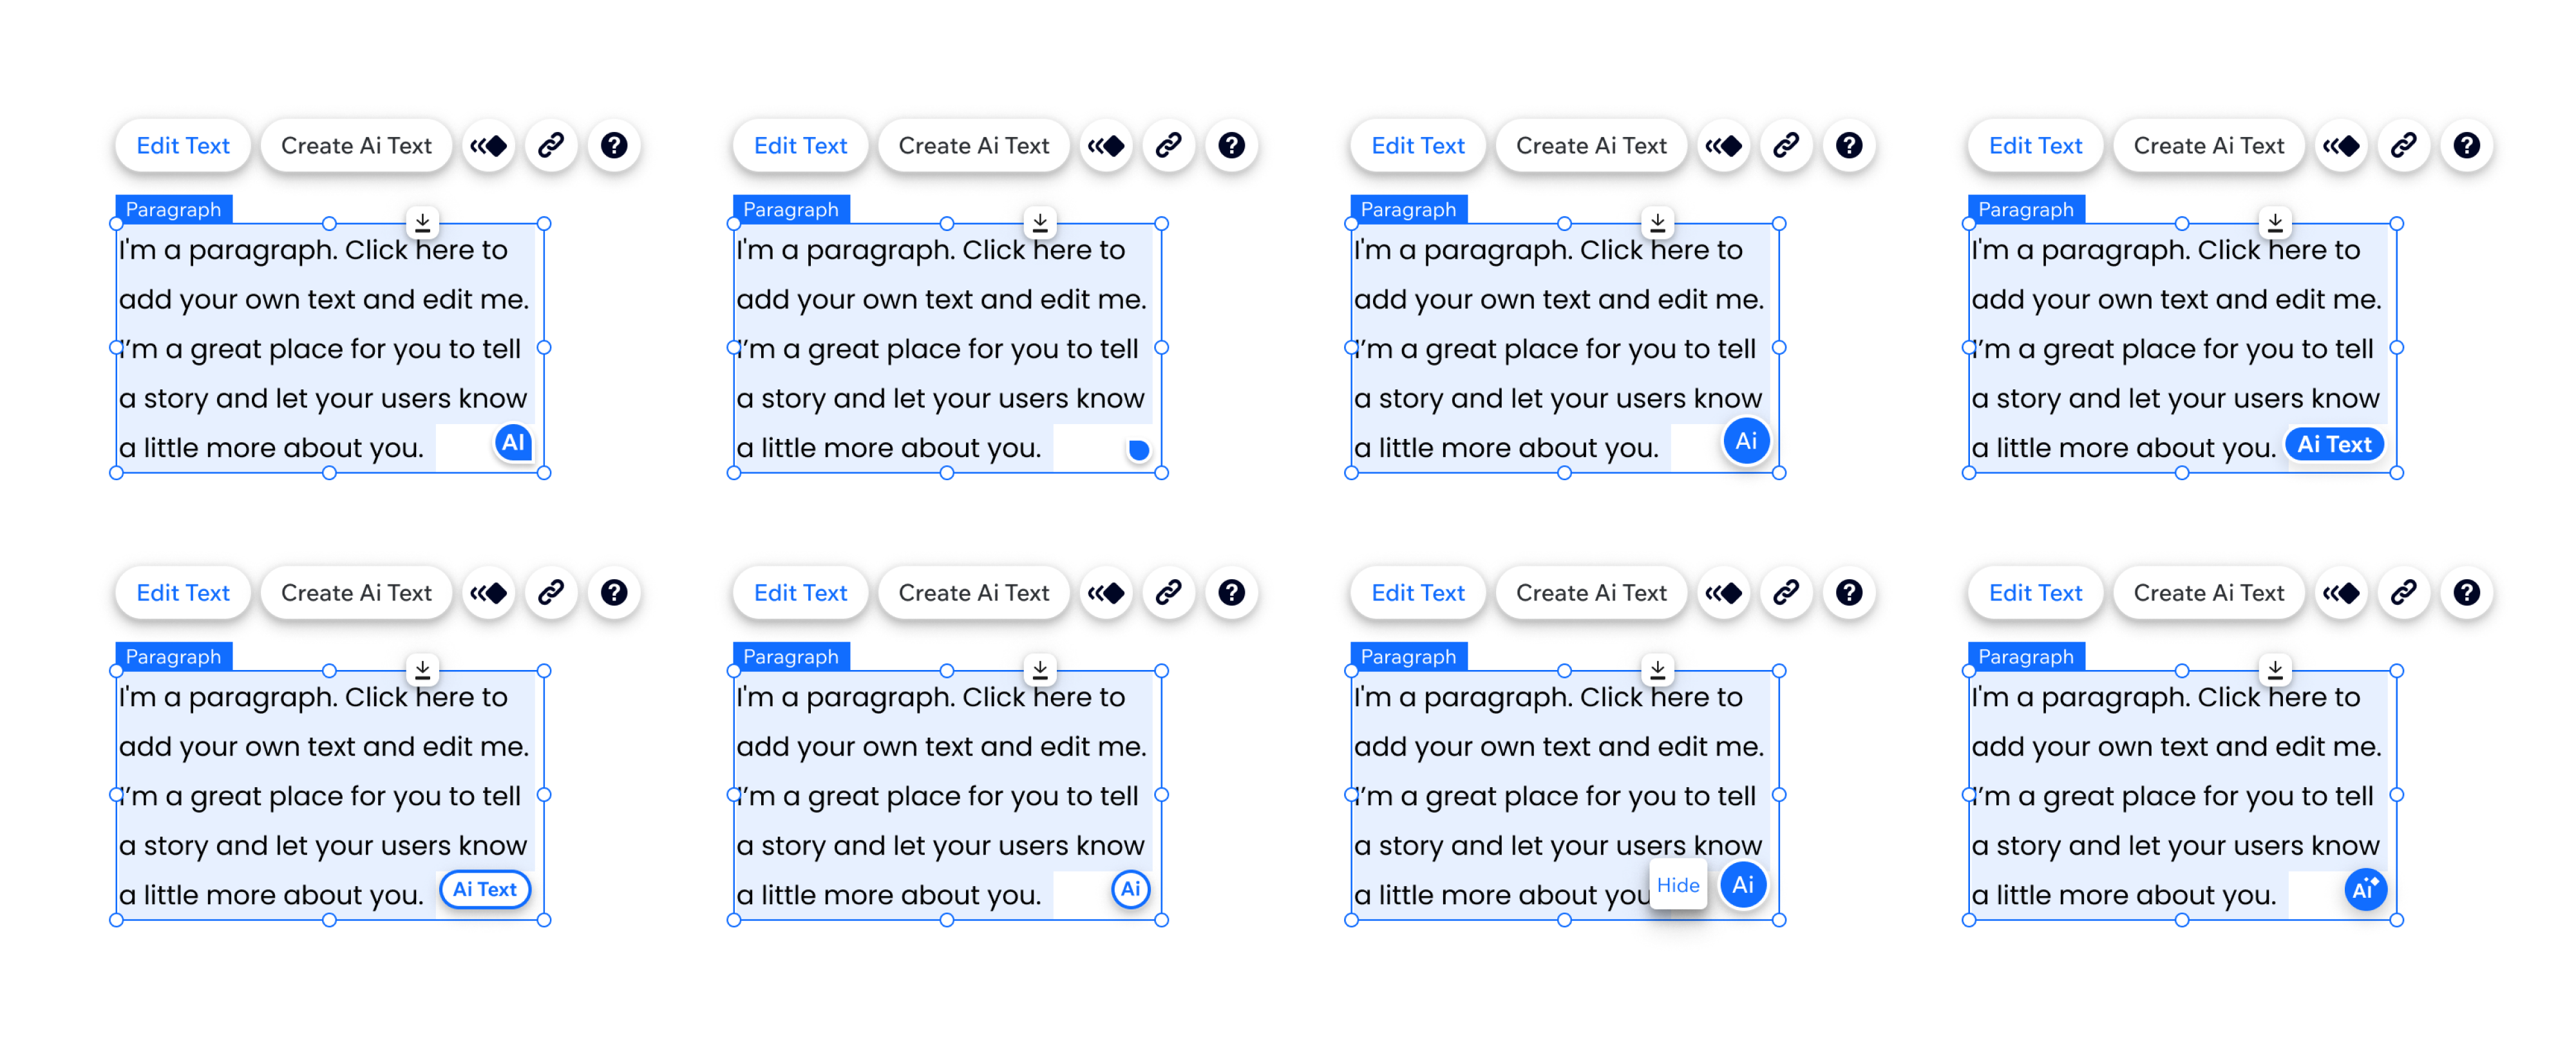This screenshot has width=2576, height=1060.
Task: Click the Ai badge with sparkle star
Action: (2365, 889)
